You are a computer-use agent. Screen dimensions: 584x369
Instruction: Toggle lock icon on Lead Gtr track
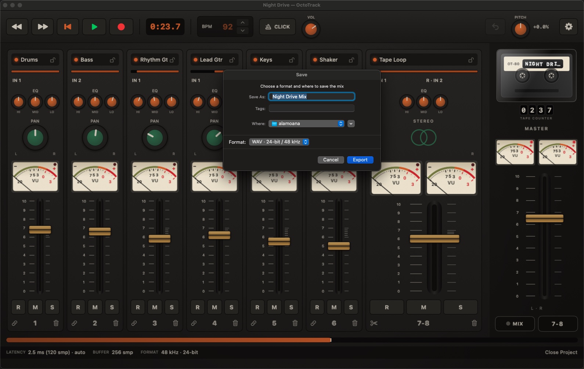[x=232, y=60]
